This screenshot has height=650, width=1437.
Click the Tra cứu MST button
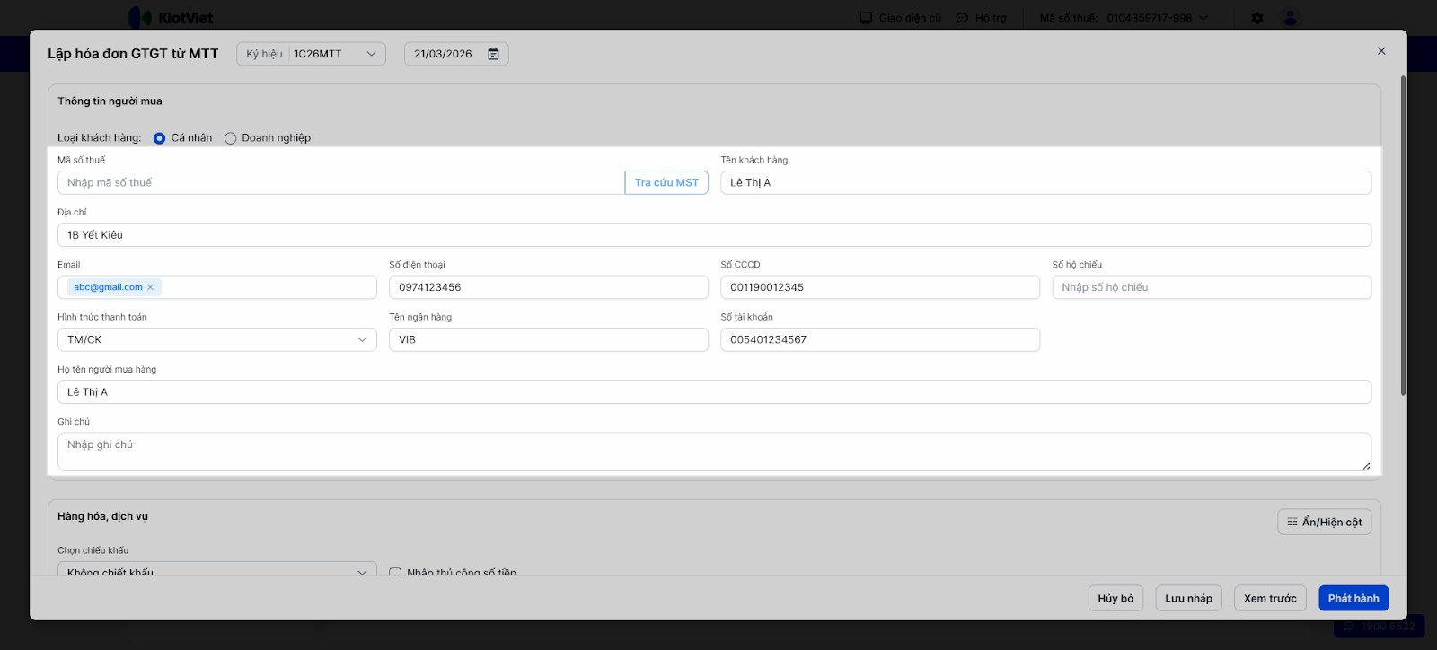pos(666,182)
